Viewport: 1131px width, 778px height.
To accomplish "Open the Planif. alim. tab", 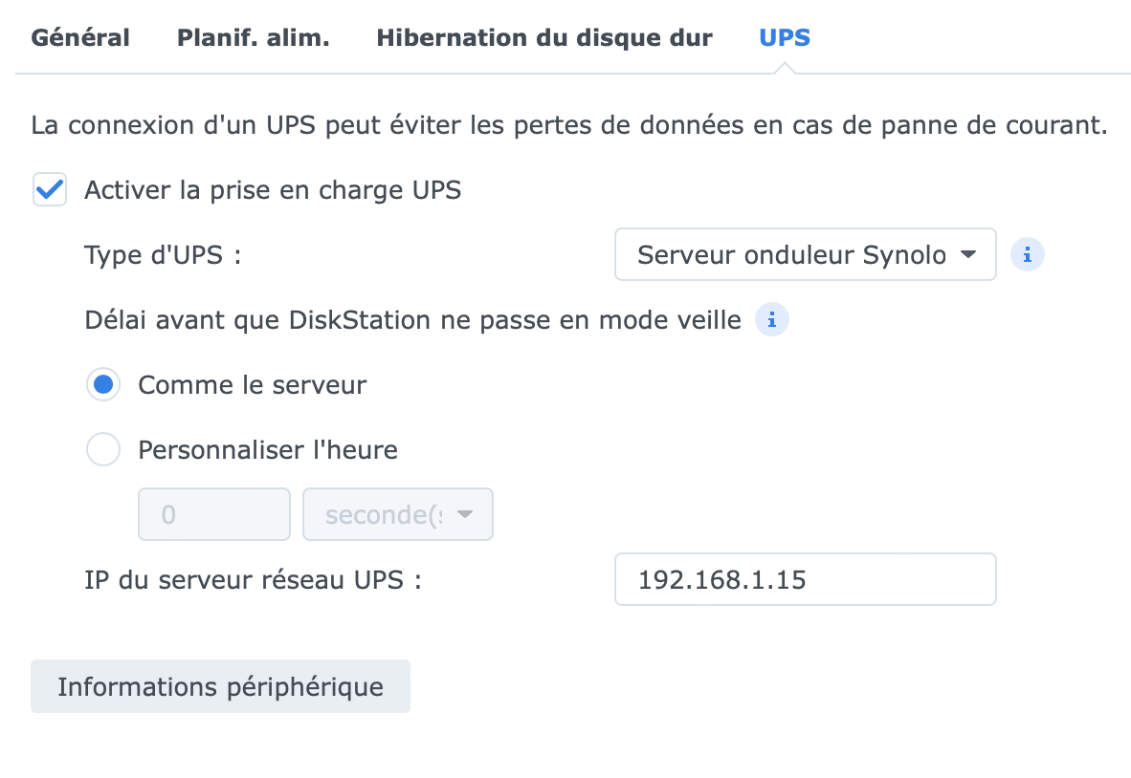I will pyautogui.click(x=254, y=38).
